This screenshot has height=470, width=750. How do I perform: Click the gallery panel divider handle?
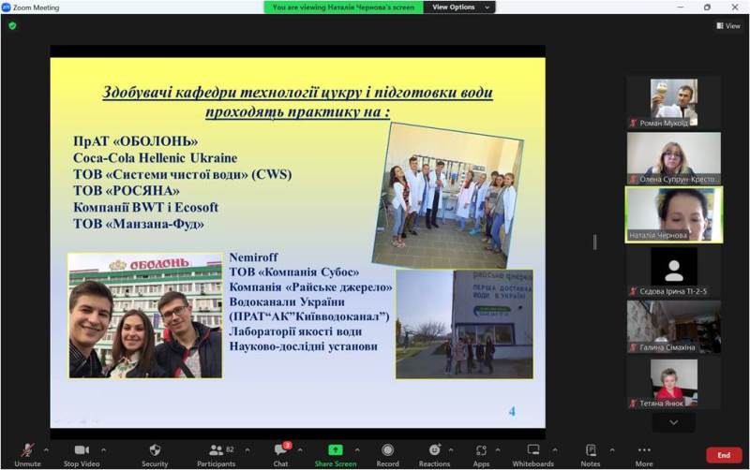[x=595, y=242]
